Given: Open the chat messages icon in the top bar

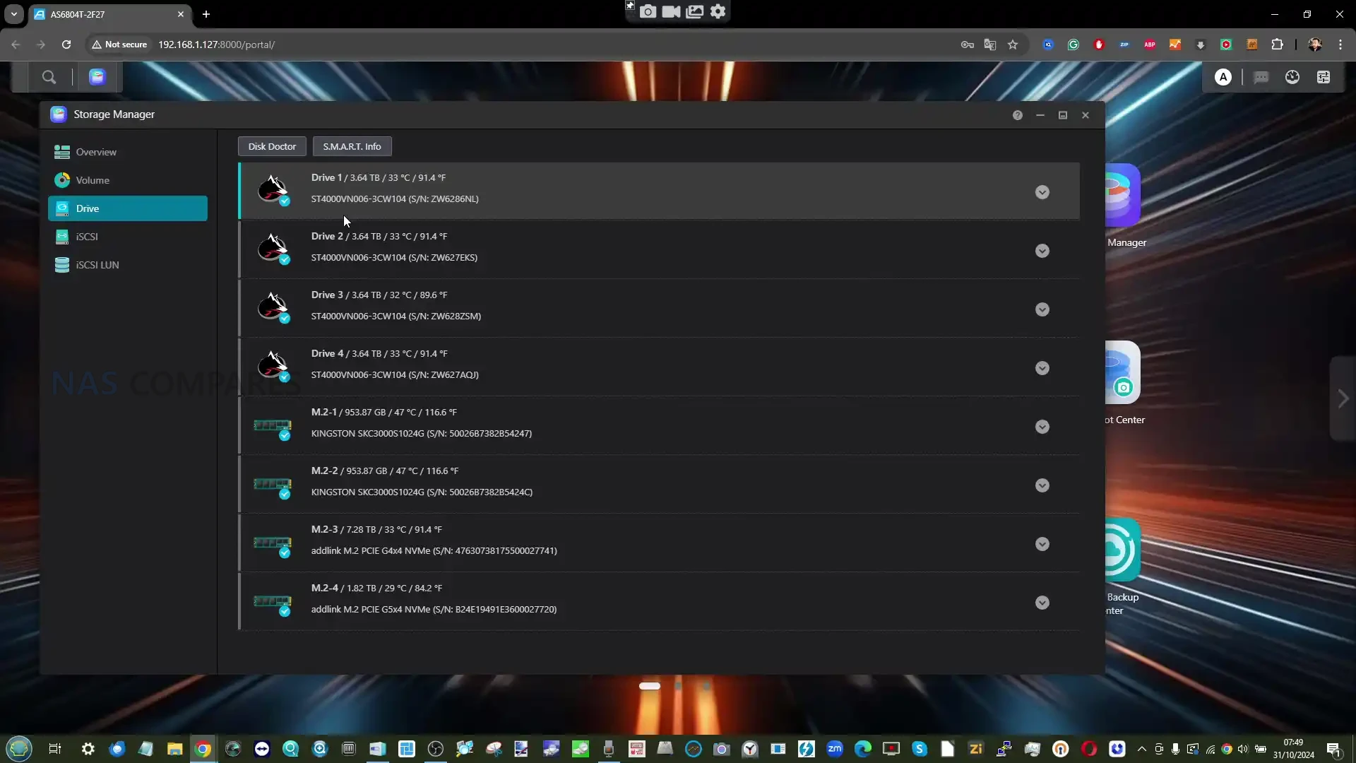Looking at the screenshot, I should [x=1261, y=77].
